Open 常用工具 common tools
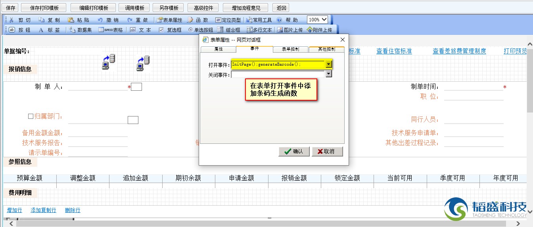 (x=259, y=20)
